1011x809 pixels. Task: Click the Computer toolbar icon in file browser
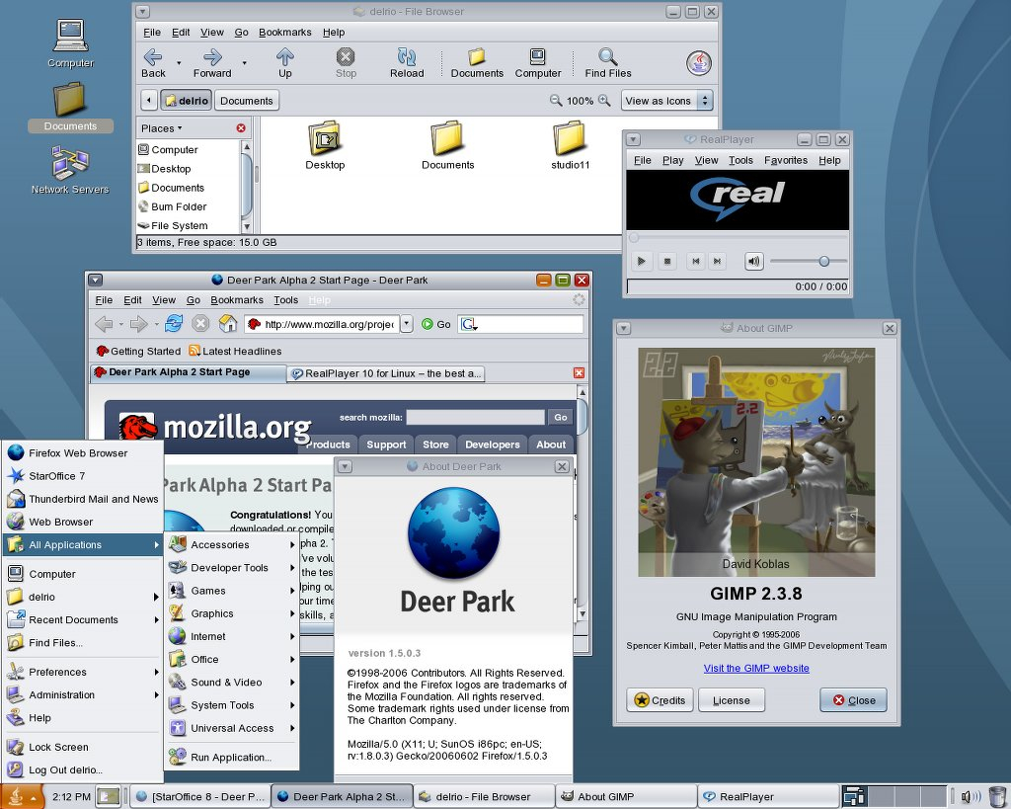click(537, 61)
